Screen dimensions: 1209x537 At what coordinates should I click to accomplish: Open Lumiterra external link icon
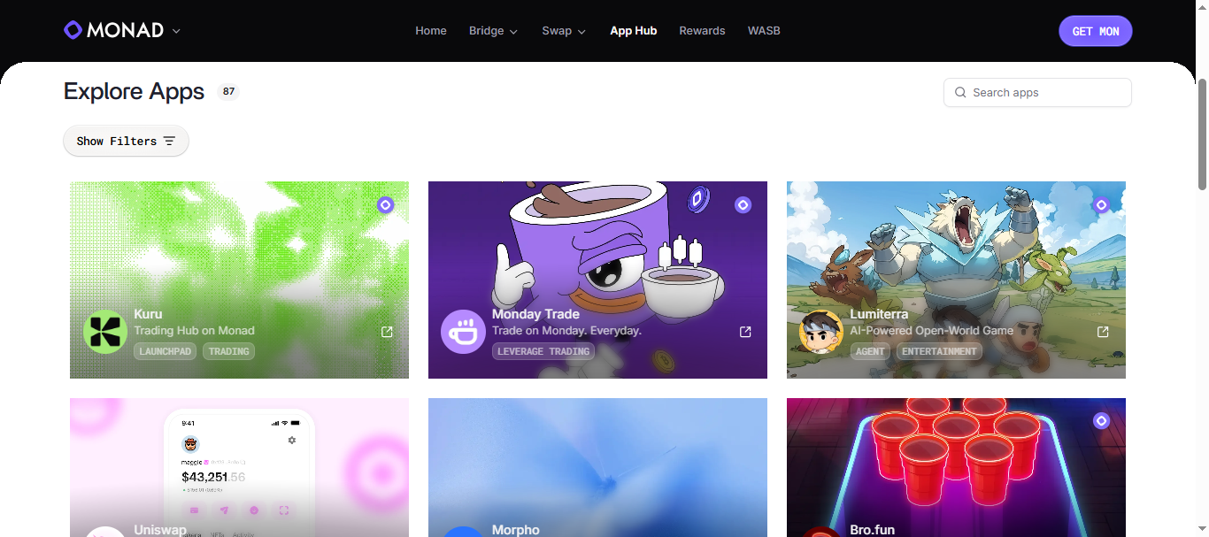1103,332
